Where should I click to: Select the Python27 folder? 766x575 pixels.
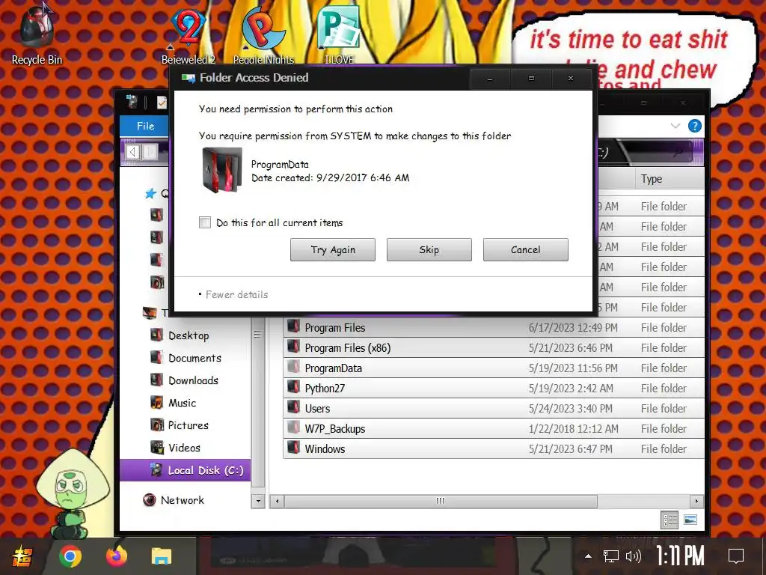click(x=494, y=389)
